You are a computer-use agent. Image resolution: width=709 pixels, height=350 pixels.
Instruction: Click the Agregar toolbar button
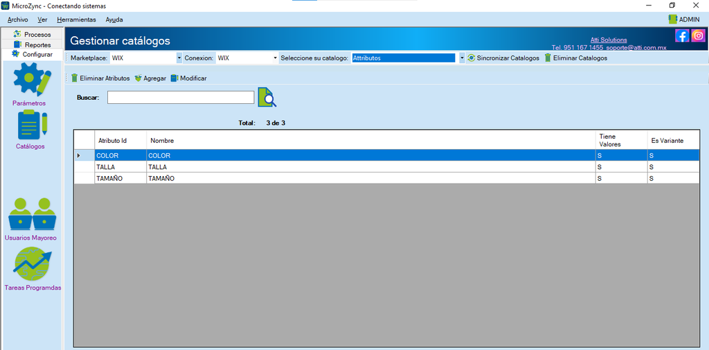pyautogui.click(x=150, y=78)
